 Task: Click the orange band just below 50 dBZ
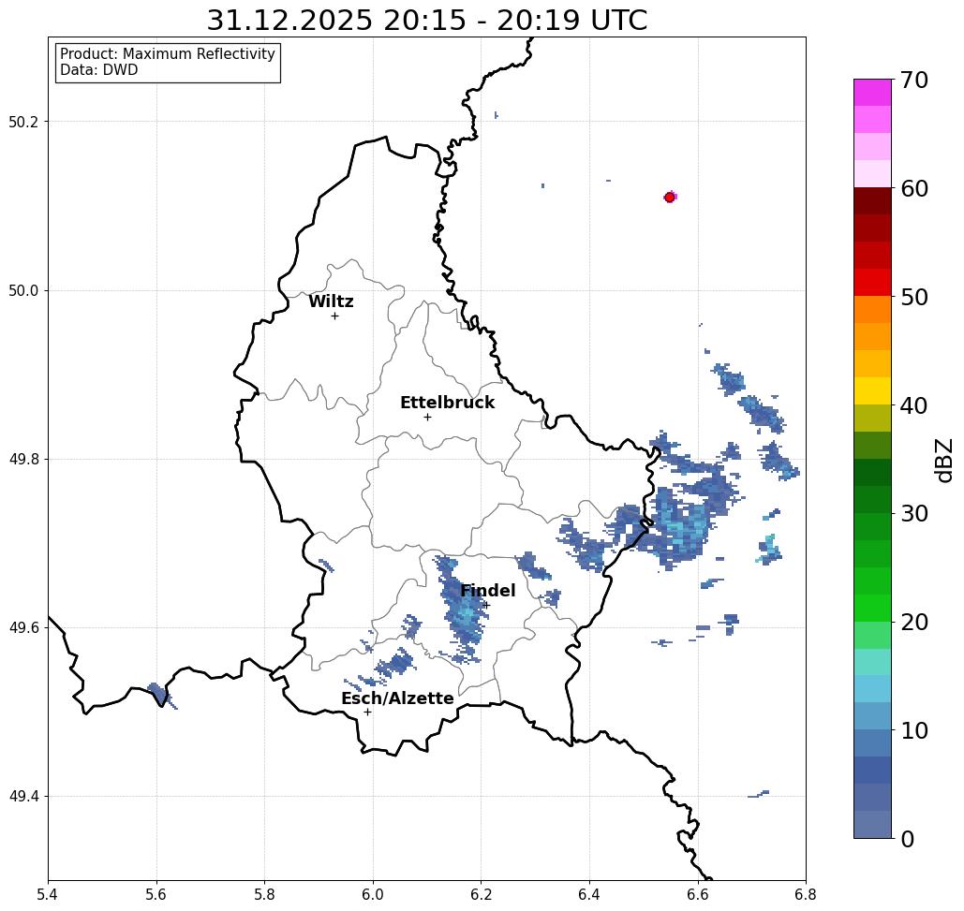tap(872, 310)
